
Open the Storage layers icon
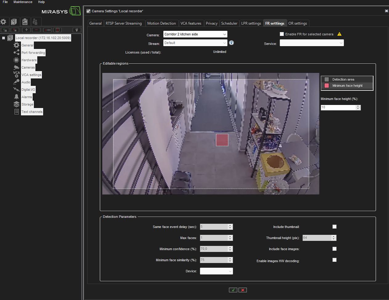click(16, 104)
